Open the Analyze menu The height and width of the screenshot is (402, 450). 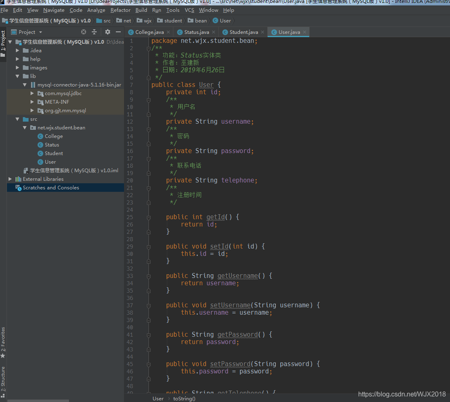96,10
